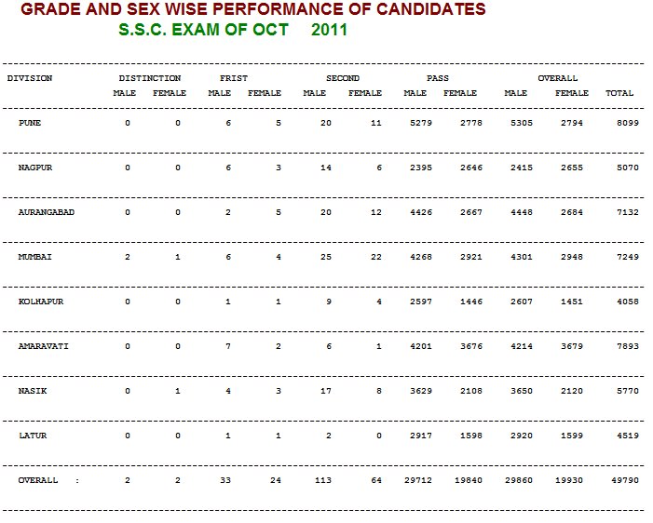Select the grand total value 49790
This screenshot has width=653, height=523.
(x=625, y=480)
